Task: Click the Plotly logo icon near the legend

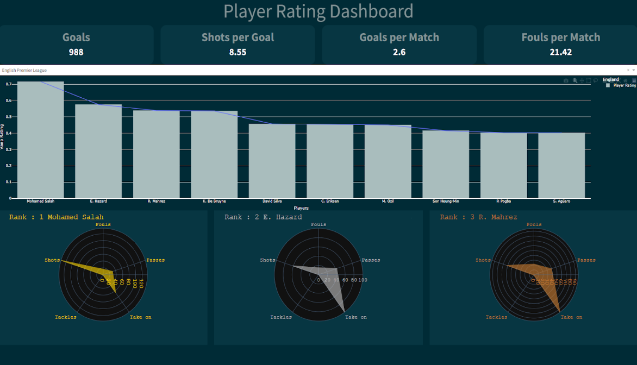Action: (634, 81)
